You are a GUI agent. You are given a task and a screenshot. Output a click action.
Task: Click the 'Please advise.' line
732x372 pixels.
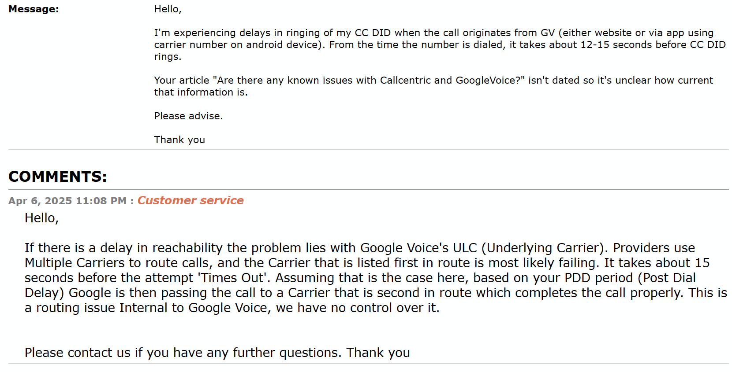click(x=188, y=116)
